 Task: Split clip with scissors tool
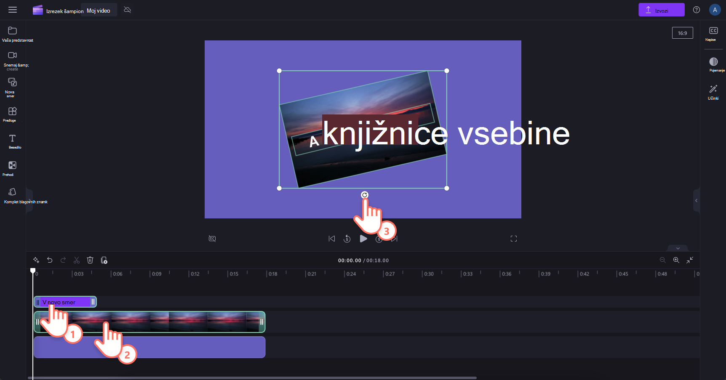coord(77,260)
